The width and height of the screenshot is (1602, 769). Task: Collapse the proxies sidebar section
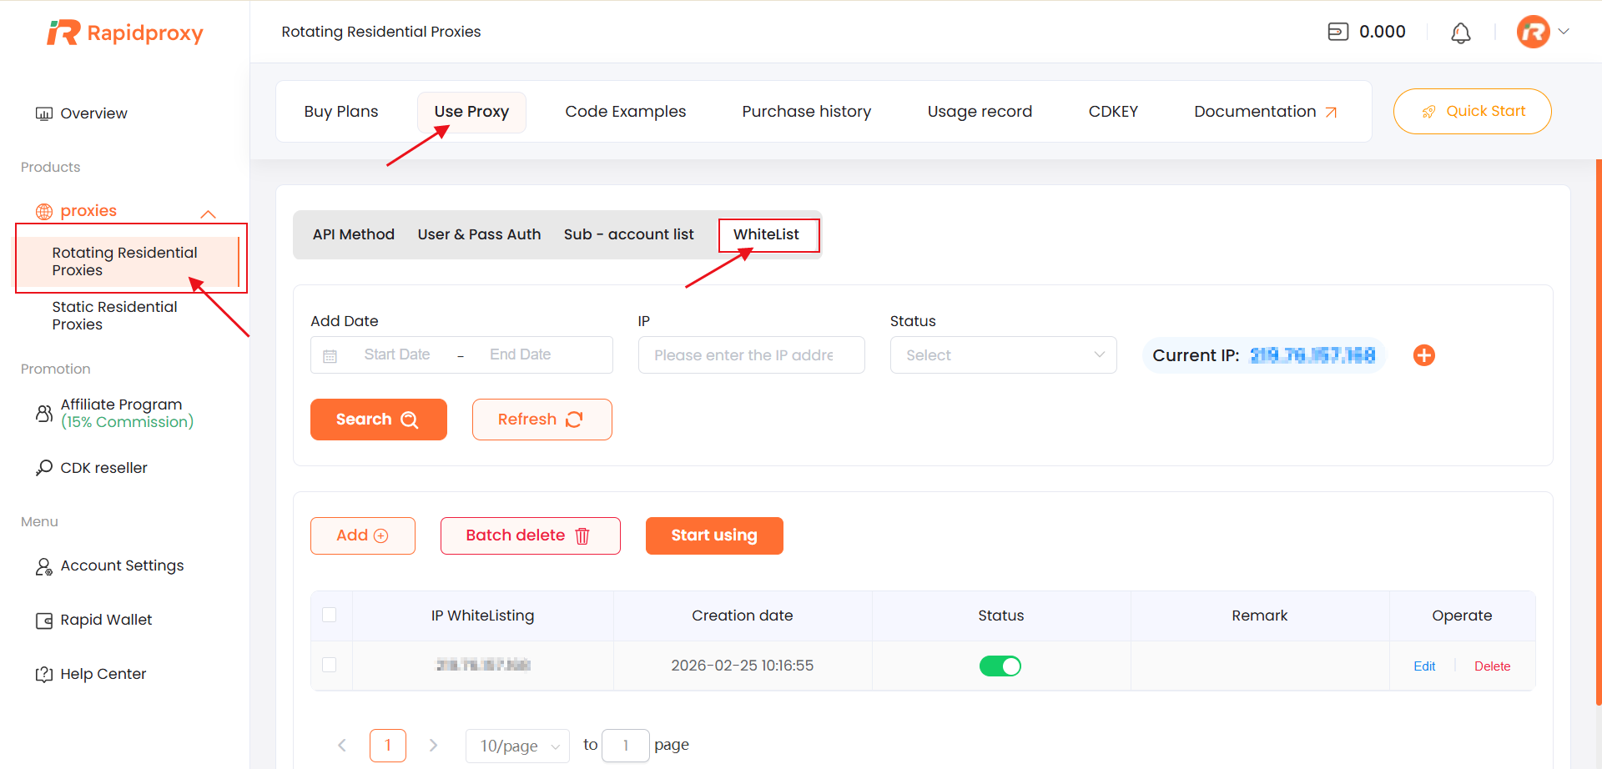tap(208, 214)
